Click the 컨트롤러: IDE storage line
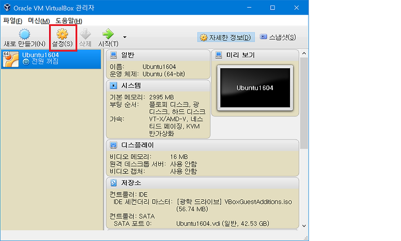This screenshot has height=241, width=401. coord(129,194)
